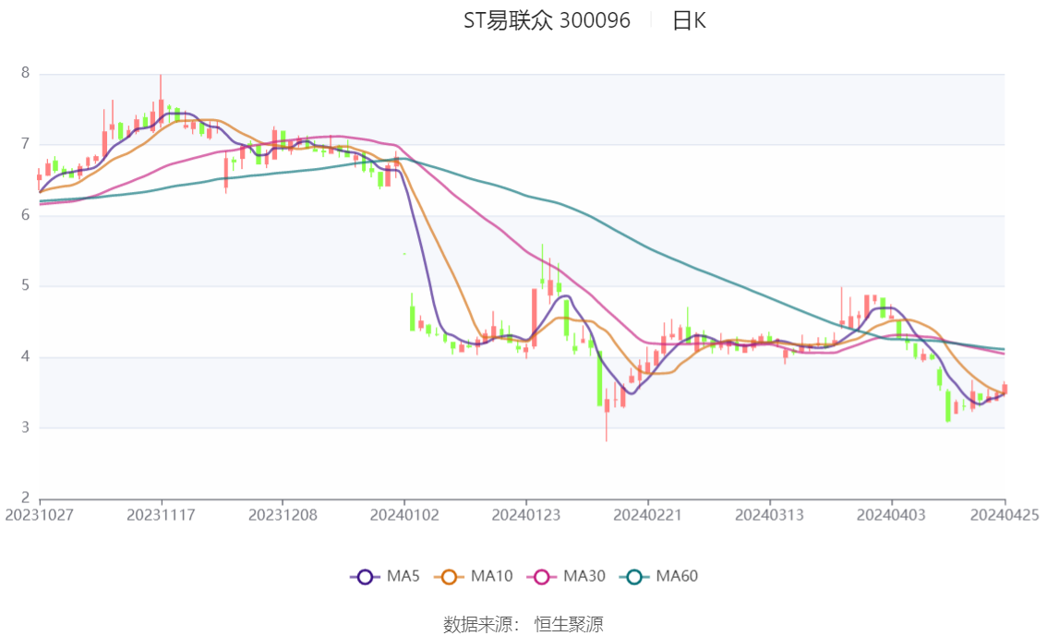
Task: Click the x-axis date 20240102
Action: tap(404, 515)
